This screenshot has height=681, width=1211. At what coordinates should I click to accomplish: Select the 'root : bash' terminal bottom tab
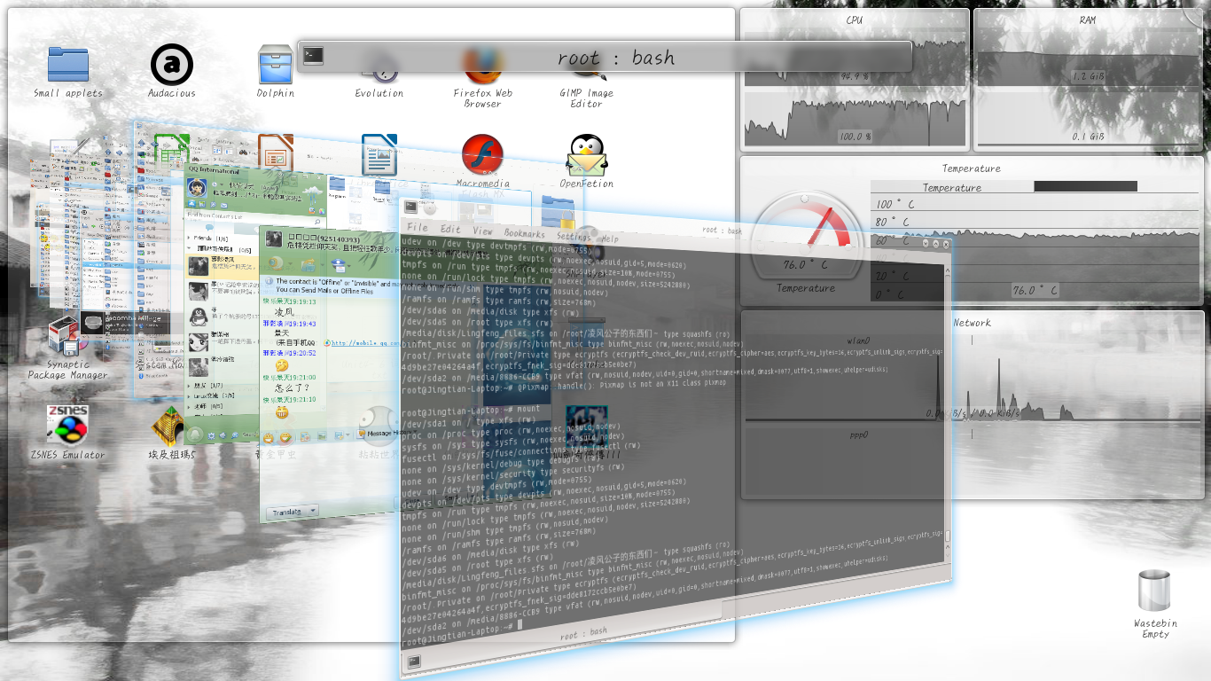coord(584,633)
